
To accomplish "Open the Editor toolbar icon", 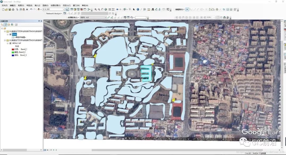I will [68, 9].
